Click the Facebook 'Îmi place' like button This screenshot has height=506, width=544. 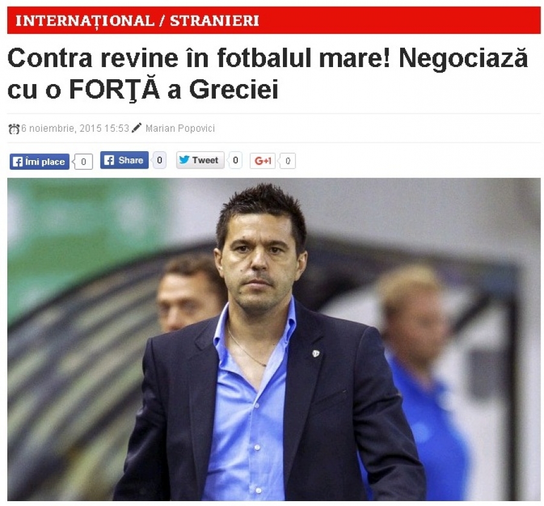[x=39, y=162]
